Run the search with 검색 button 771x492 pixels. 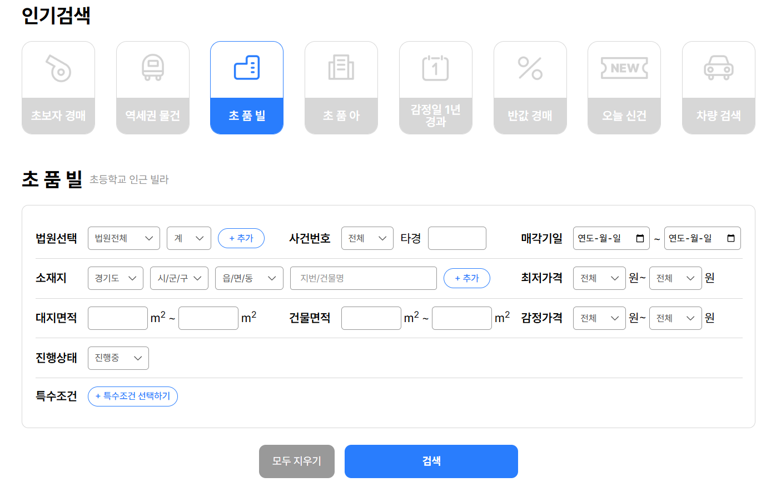[431, 461]
